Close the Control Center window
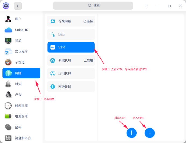186x143 pixels. tap(180, 6)
